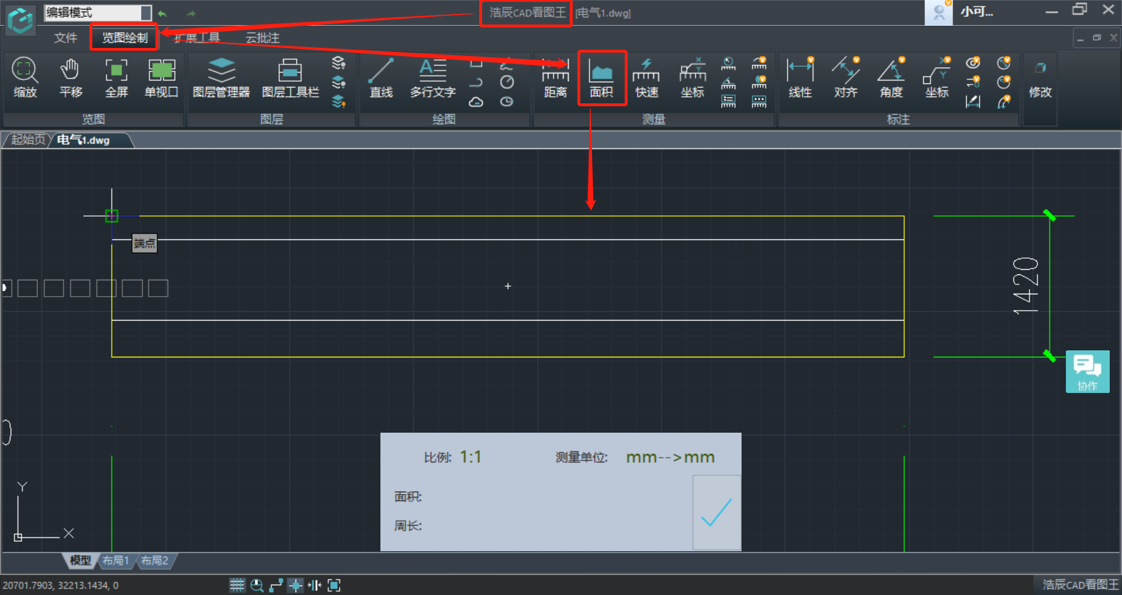The image size is (1122, 595).
Task: Open the 扩展工具 ribbon tab
Action: point(197,38)
